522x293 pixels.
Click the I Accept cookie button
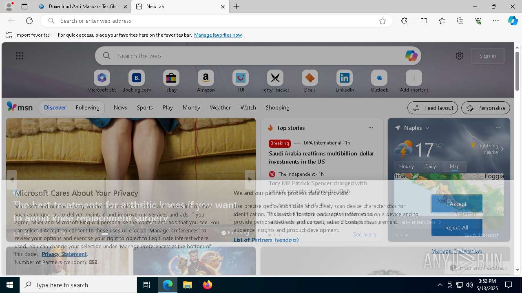457,204
